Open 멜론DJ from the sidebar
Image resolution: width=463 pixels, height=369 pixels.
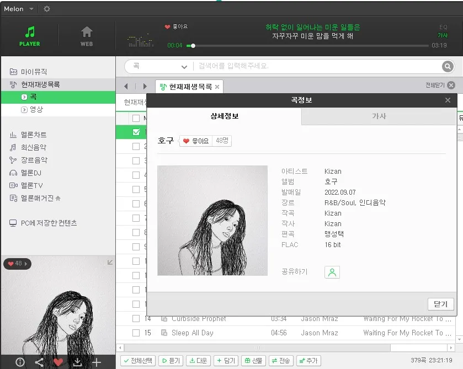click(x=25, y=173)
